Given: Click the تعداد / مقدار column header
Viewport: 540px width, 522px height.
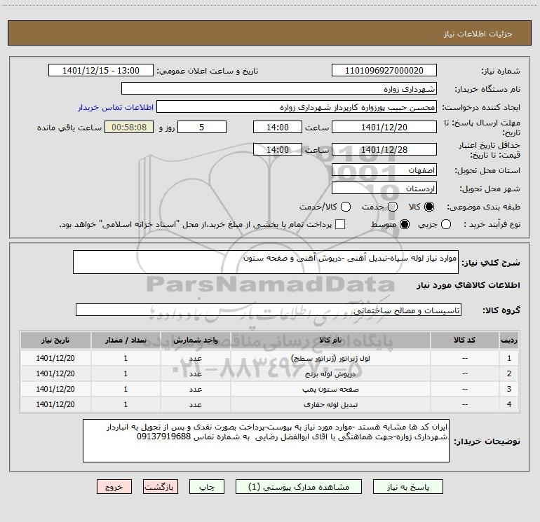Looking at the screenshot, I should (126, 341).
